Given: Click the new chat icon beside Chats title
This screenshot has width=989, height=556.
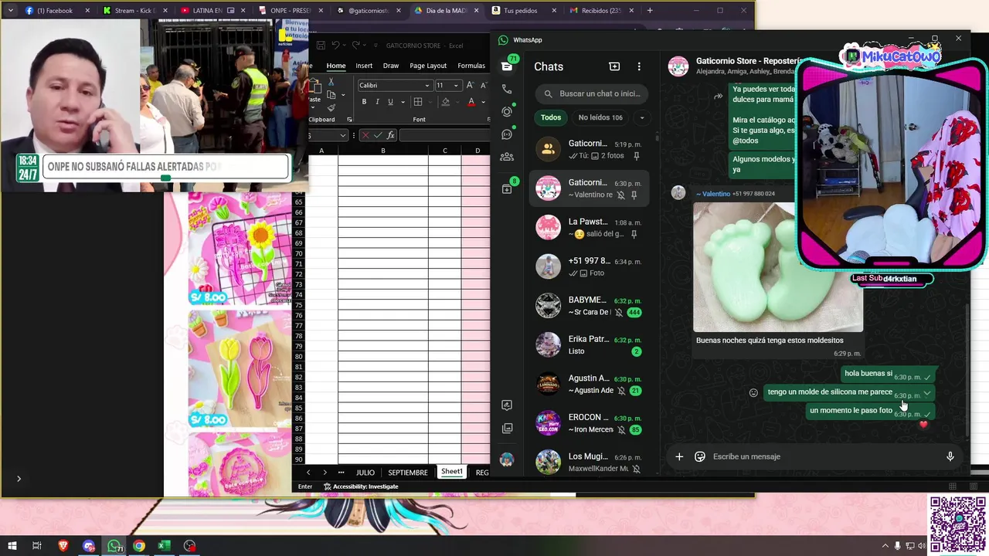Looking at the screenshot, I should coord(614,66).
